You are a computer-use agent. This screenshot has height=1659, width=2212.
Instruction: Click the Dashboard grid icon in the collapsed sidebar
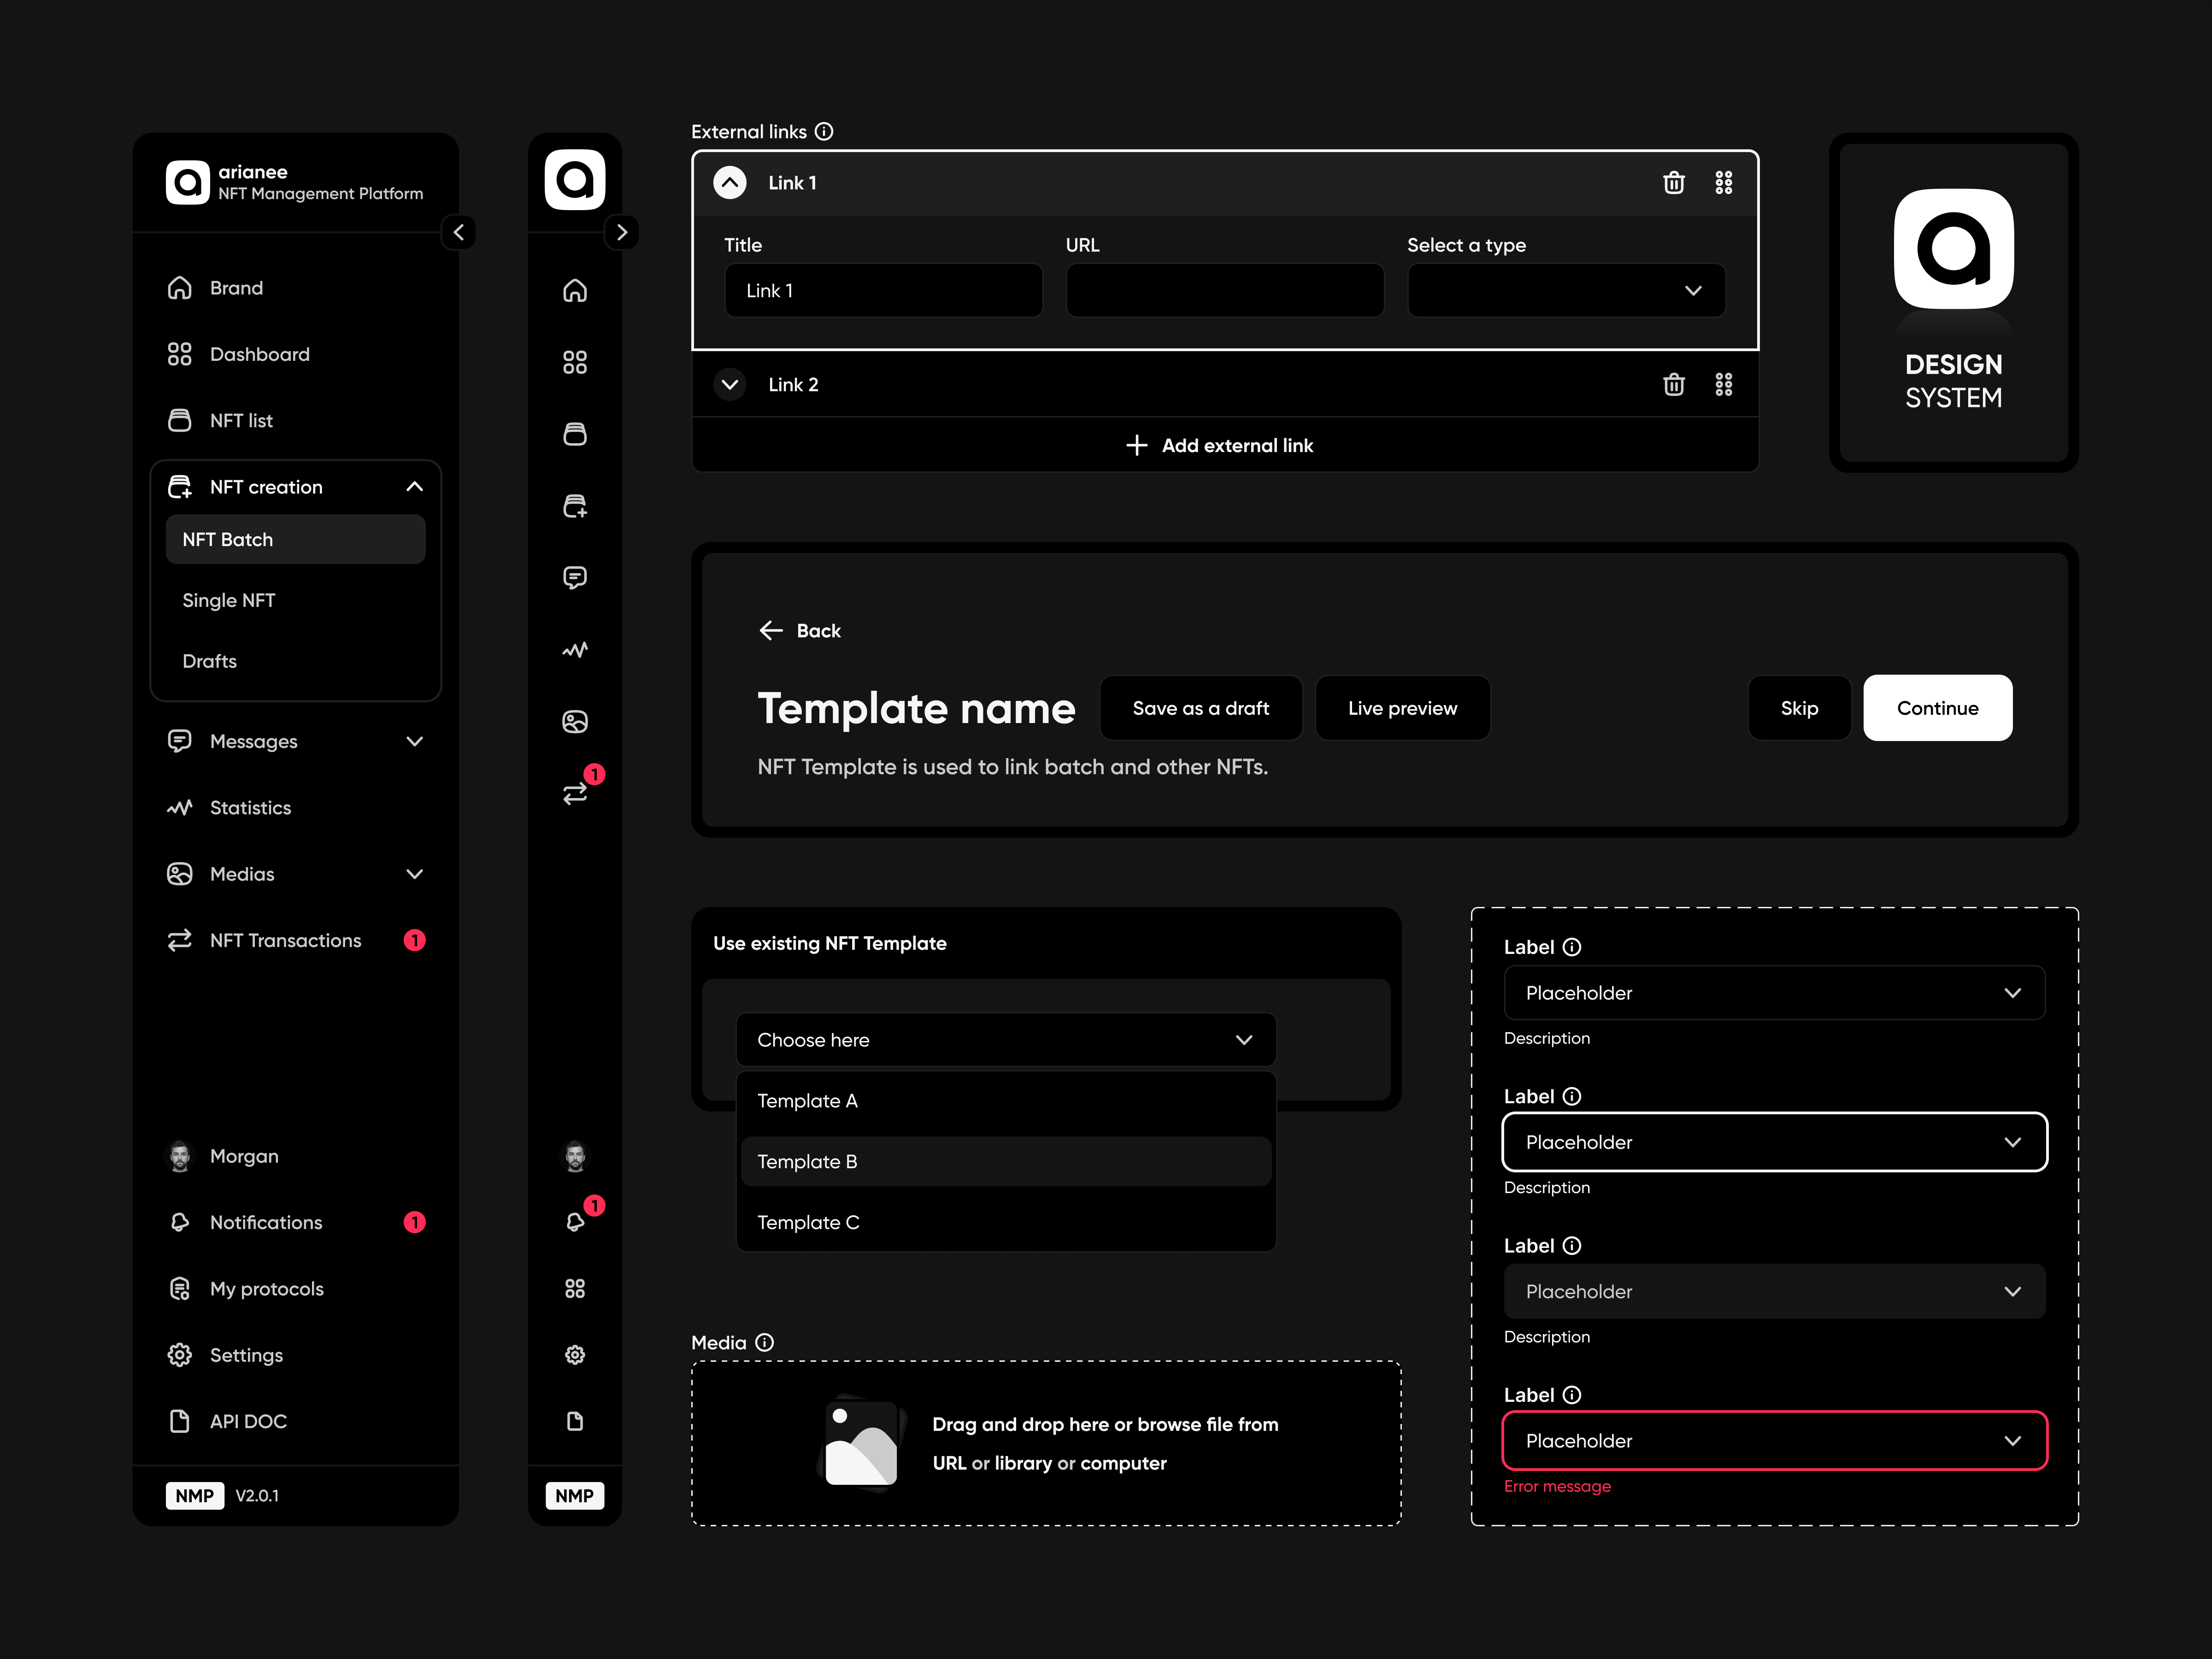pyautogui.click(x=575, y=362)
